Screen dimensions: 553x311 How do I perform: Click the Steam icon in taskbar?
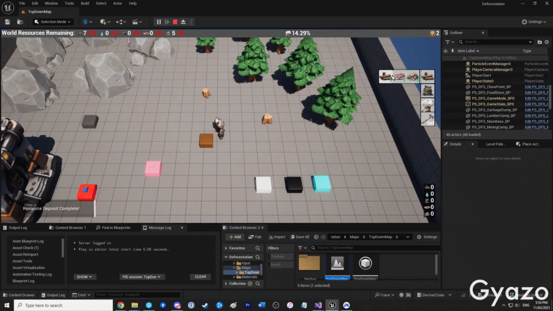[x=205, y=305]
